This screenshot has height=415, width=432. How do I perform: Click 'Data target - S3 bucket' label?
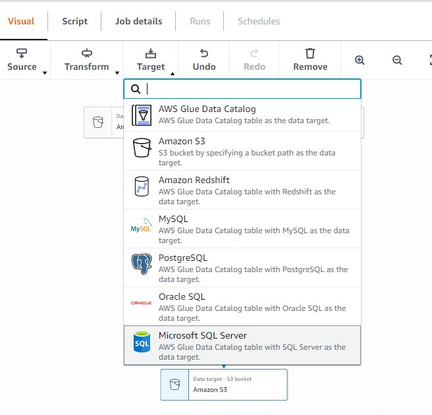(223, 379)
